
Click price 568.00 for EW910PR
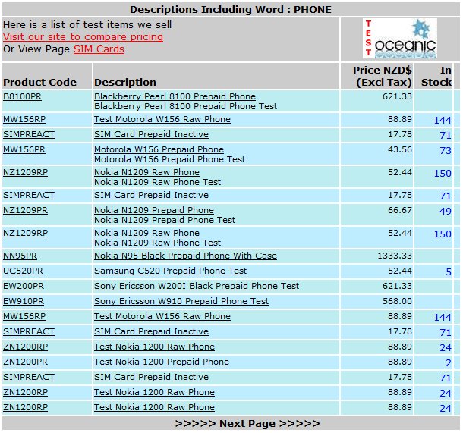pyautogui.click(x=397, y=301)
